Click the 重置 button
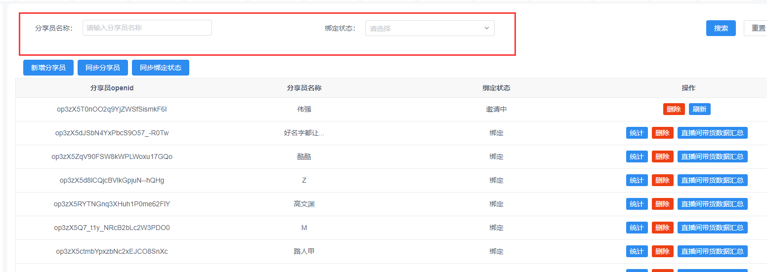Screen dimensions: 767x272 (x=757, y=28)
